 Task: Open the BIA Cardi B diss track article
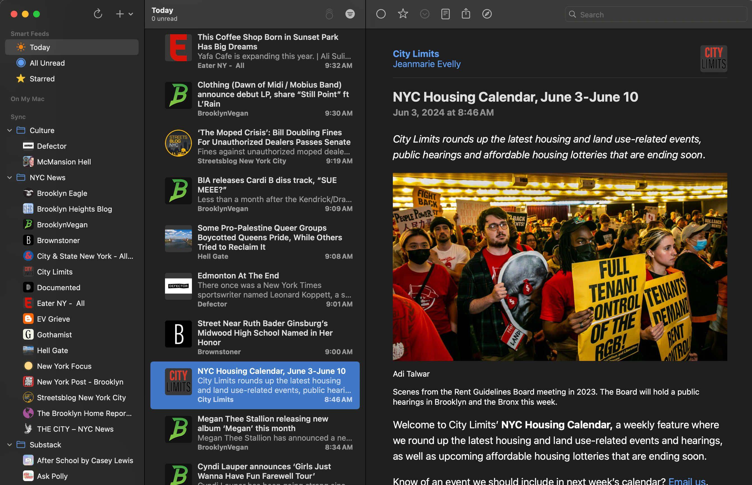point(255,194)
